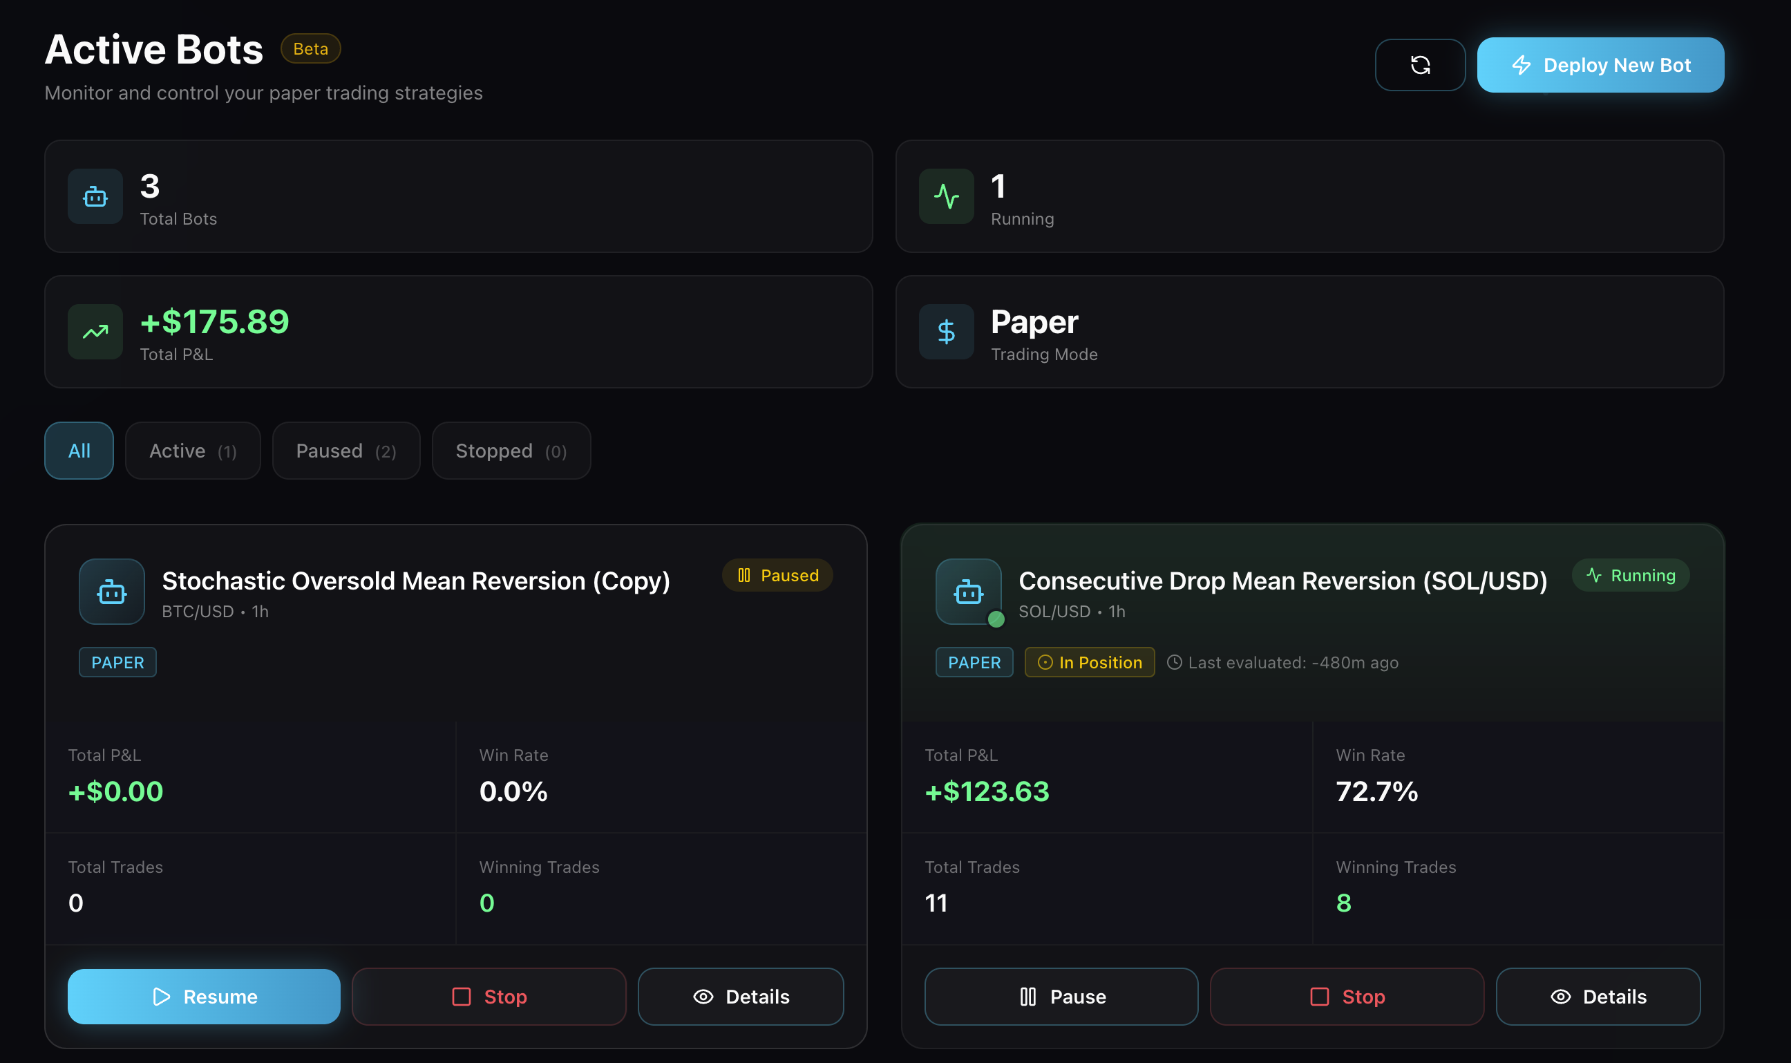Show Stopped (0) bots tab
Image resolution: width=1791 pixels, height=1063 pixels.
pos(511,451)
